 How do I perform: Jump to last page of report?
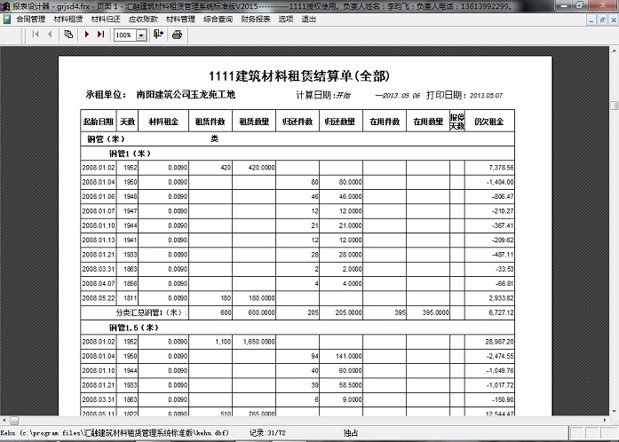pyautogui.click(x=100, y=35)
